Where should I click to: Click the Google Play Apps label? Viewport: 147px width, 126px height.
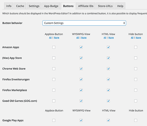[x=13, y=121]
